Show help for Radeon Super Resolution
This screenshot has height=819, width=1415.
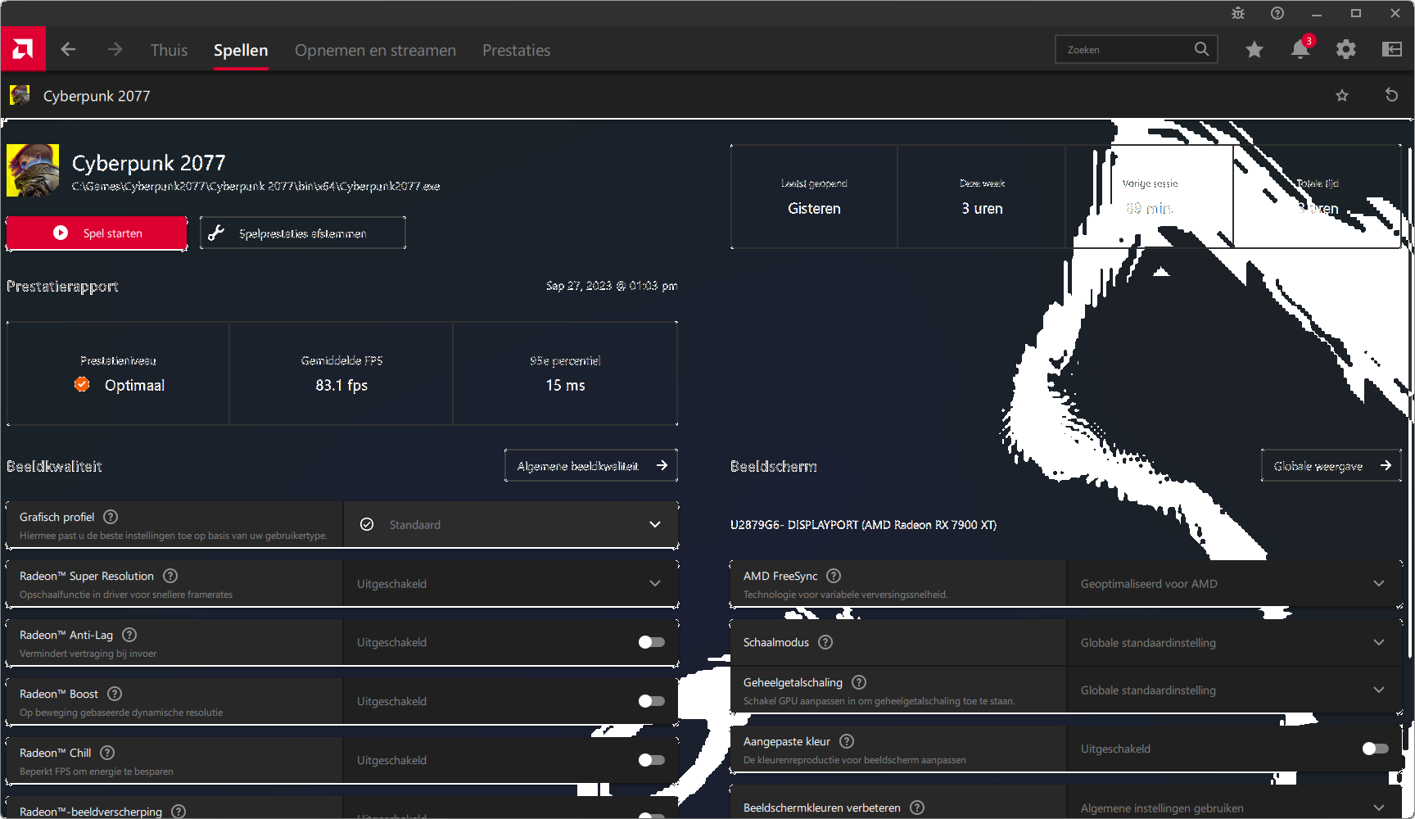[170, 576]
